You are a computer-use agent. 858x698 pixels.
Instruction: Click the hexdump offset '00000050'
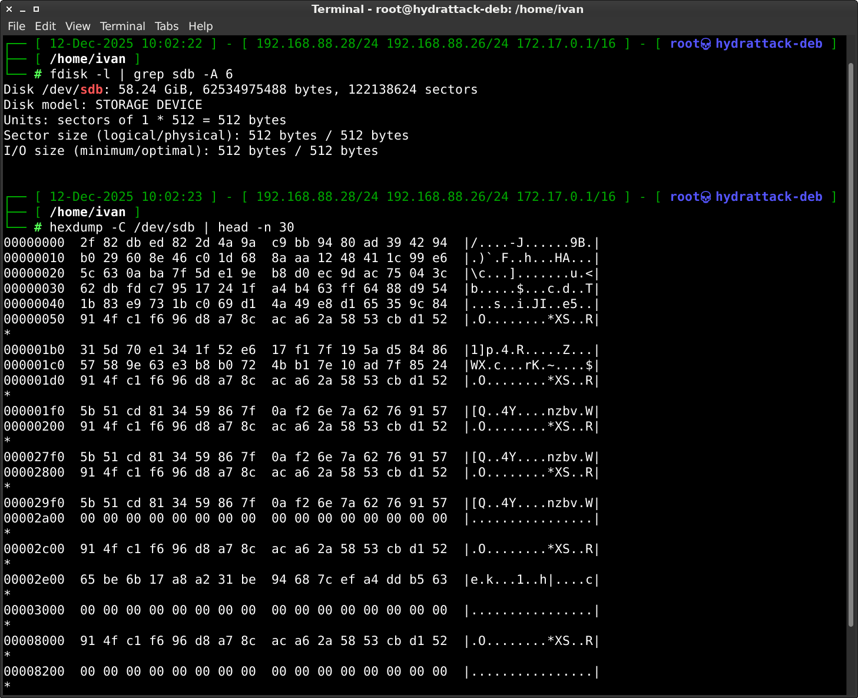coord(34,319)
